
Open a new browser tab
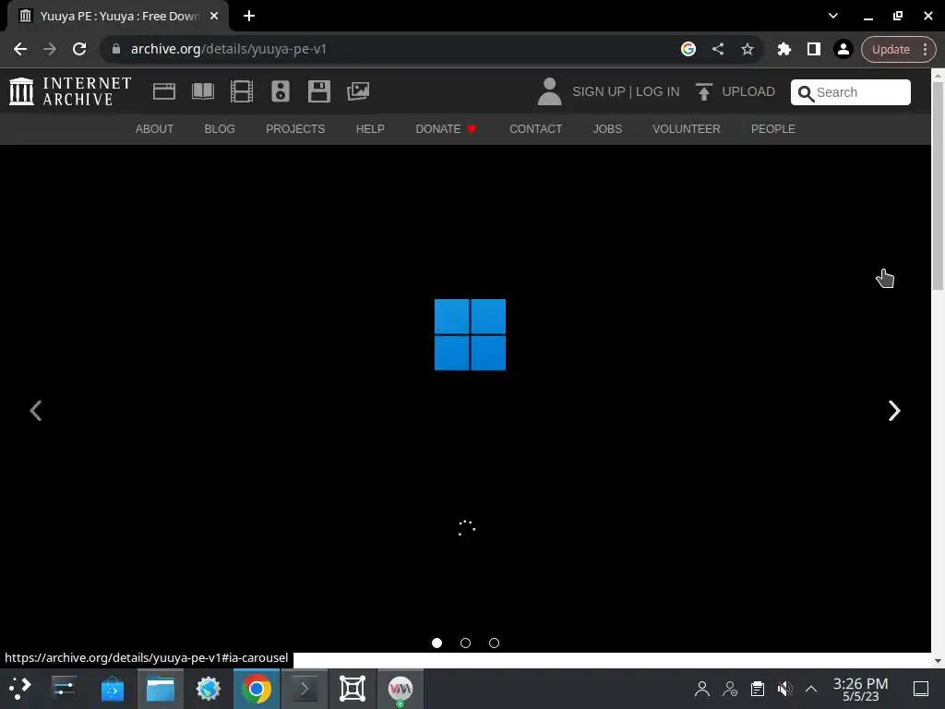249,16
